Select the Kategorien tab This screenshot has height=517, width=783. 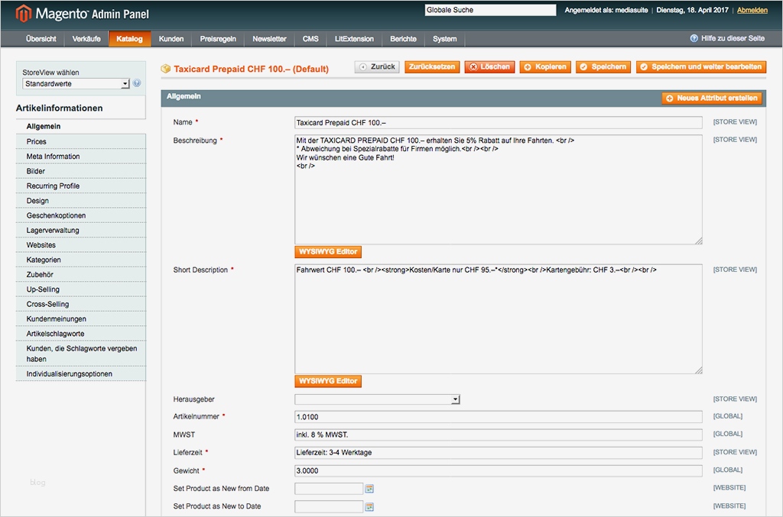tap(81, 260)
